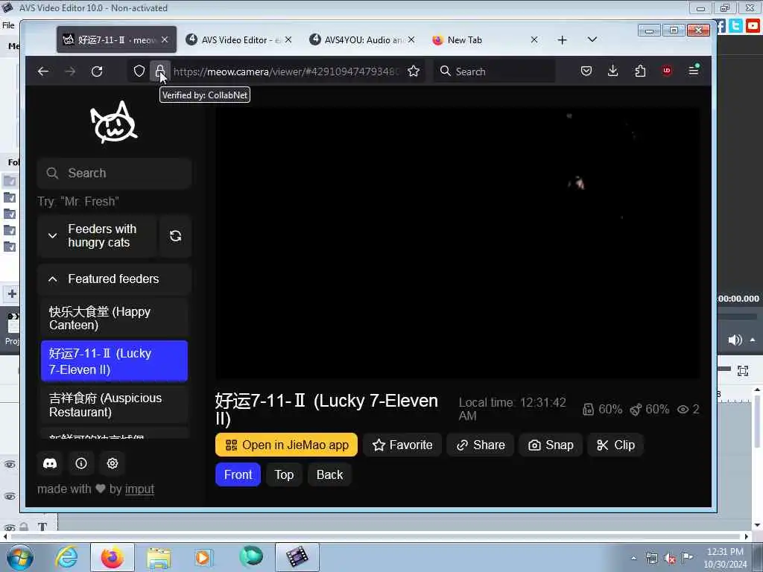Image resolution: width=763 pixels, height=572 pixels.
Task: Open the tracking protection shield icon
Action: point(139,71)
